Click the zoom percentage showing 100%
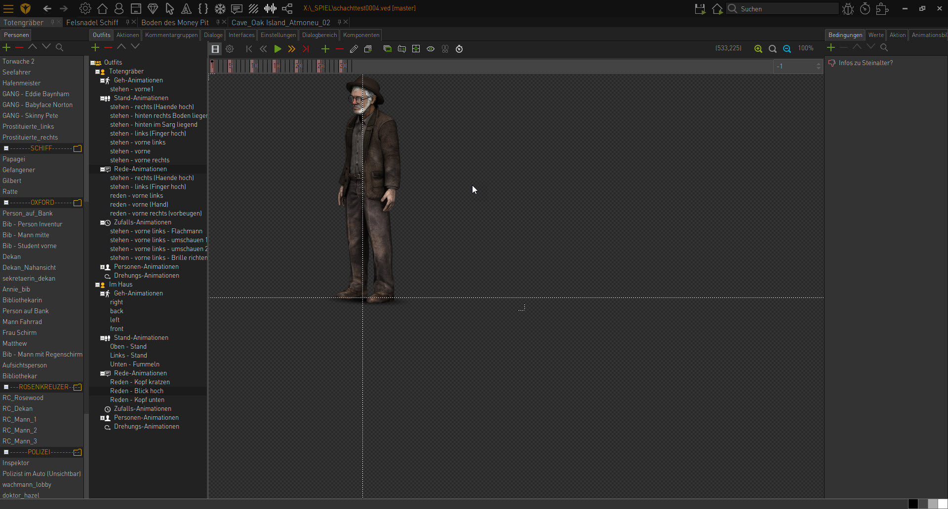 807,48
